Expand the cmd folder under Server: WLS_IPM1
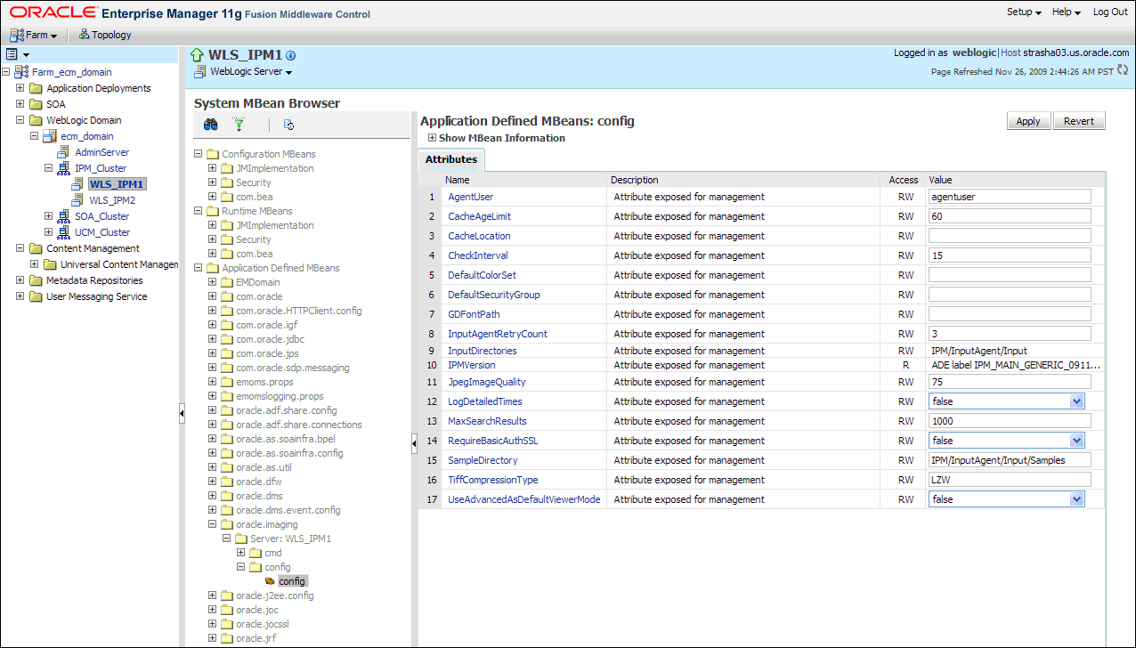Viewport: 1136px width, 648px height. pyautogui.click(x=241, y=553)
